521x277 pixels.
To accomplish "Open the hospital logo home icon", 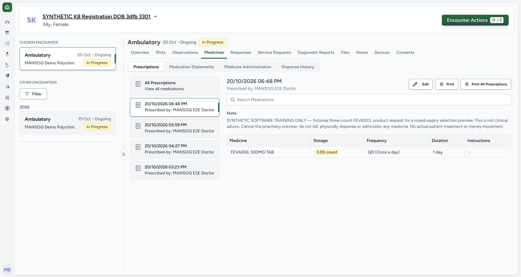I will [7, 7].
